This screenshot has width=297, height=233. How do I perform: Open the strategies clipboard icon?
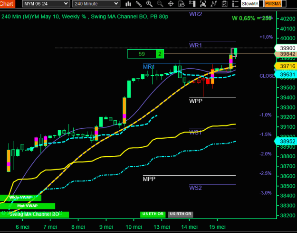224,4
